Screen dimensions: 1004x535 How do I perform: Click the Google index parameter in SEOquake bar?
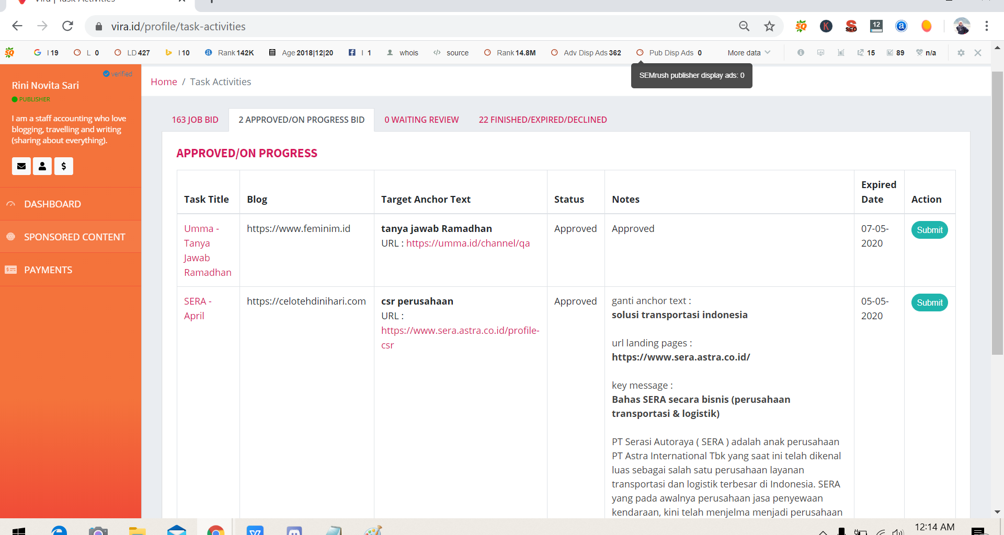tap(46, 53)
